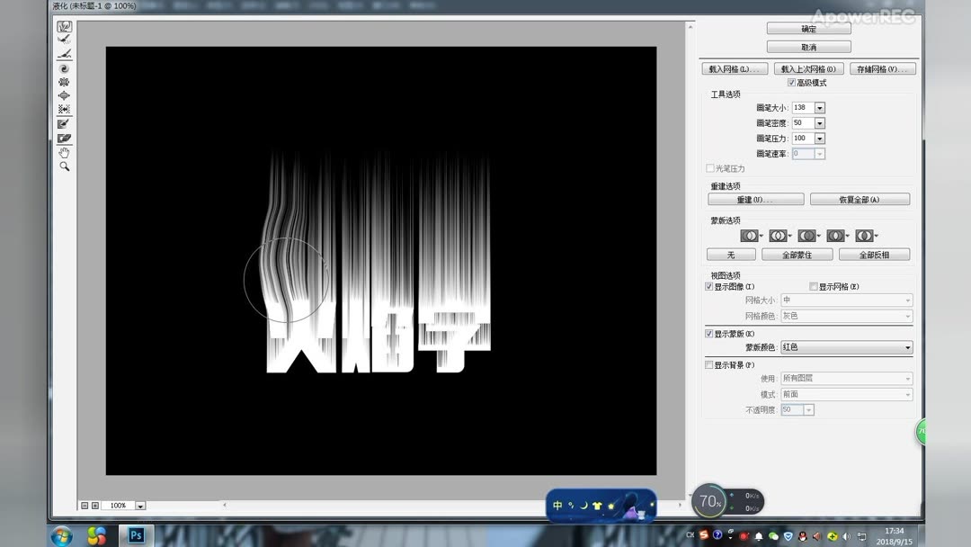Enable the 显示背景 checkbox
Screen dimensions: 971x547
tap(709, 363)
